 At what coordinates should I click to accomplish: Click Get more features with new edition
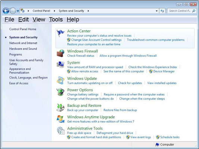pyautogui.click(x=101, y=121)
